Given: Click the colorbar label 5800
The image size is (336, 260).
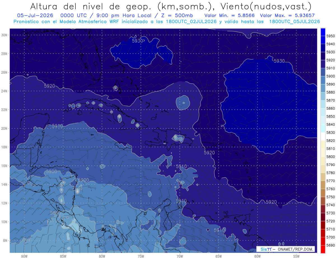Looking at the screenshot, I should (x=330, y=157).
